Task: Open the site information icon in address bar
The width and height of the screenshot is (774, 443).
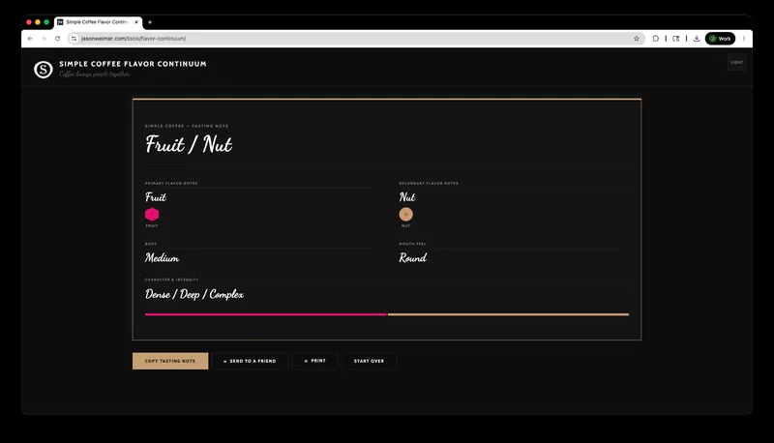Action: tap(74, 39)
